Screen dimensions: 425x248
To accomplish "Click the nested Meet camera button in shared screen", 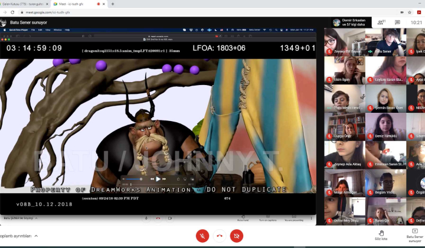I will (x=169, y=218).
